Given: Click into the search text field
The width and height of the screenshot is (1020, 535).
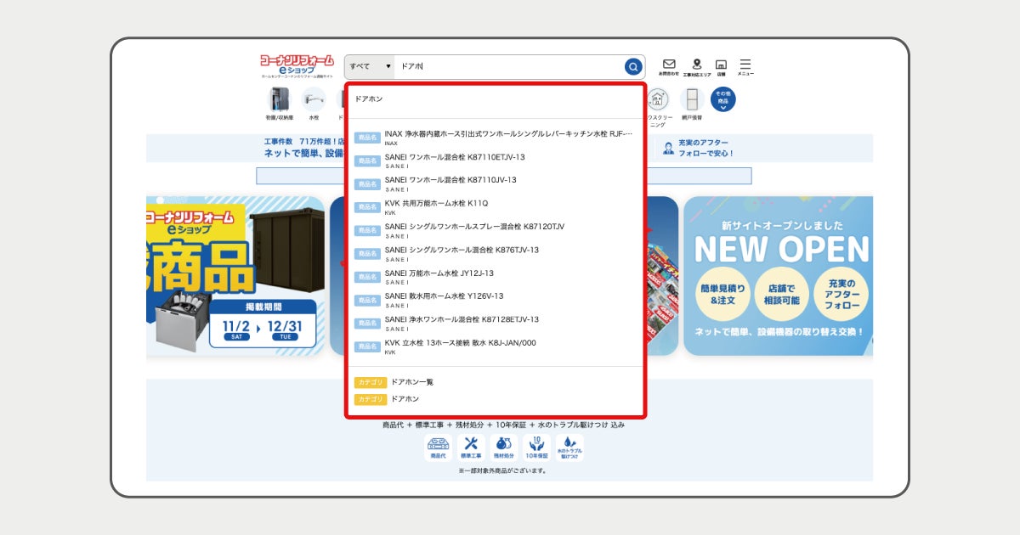Looking at the screenshot, I should pos(510,66).
